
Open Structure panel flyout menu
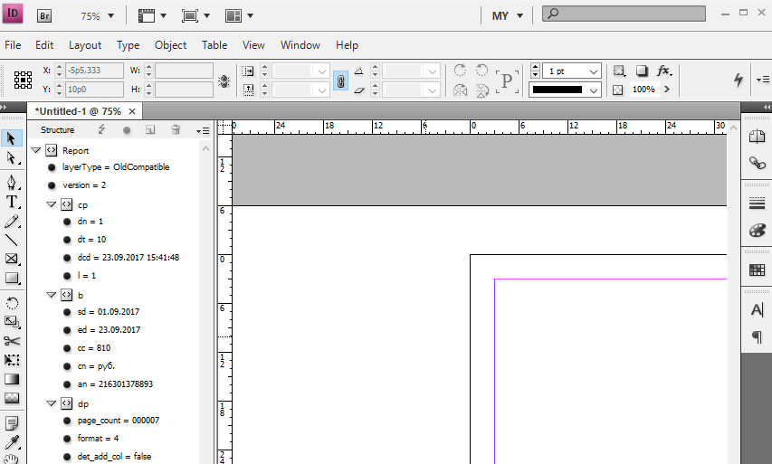click(203, 130)
